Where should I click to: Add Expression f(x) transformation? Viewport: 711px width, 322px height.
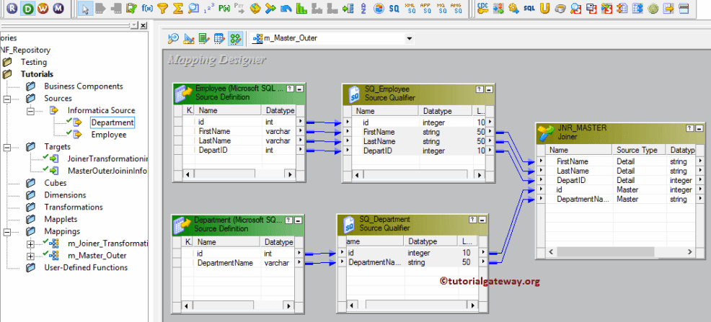147,8
